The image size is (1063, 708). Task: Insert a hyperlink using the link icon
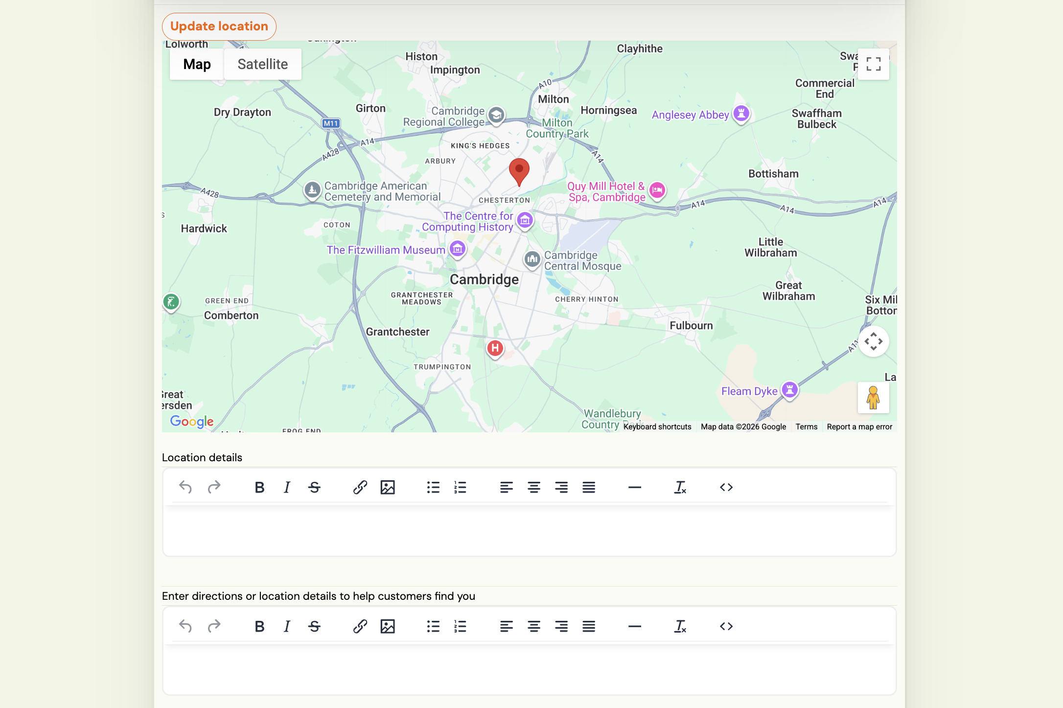pos(360,487)
